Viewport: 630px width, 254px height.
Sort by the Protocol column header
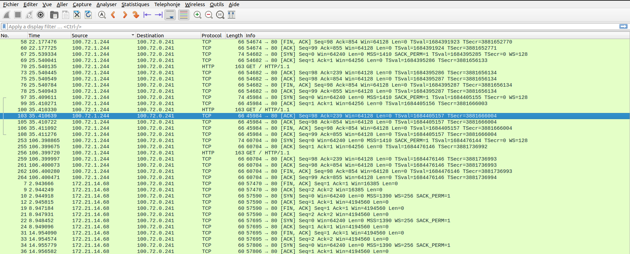pos(213,36)
